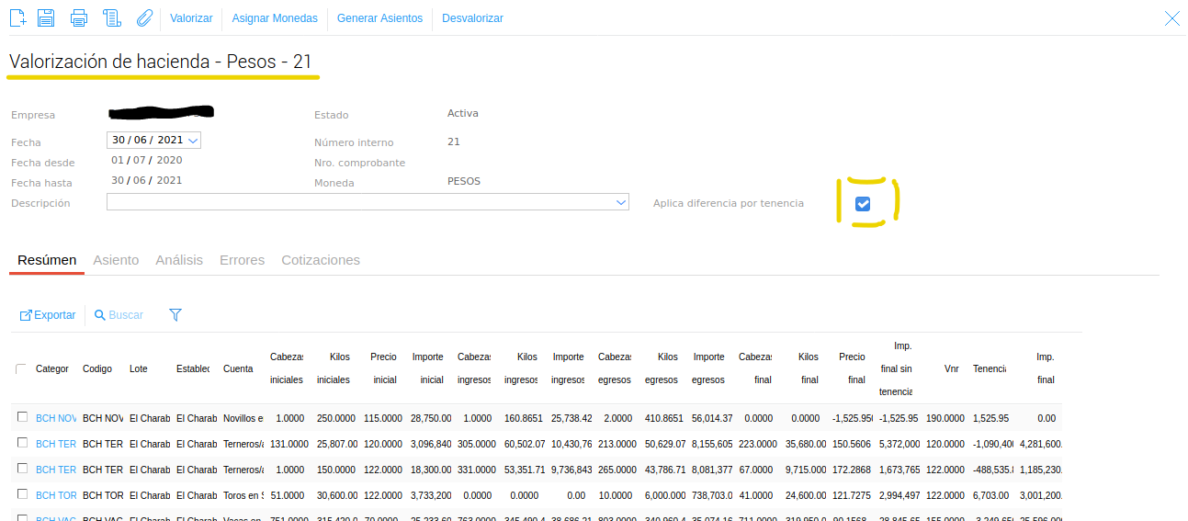Image resolution: width=1188 pixels, height=521 pixels.
Task: Save using the floppy disk icon
Action: (46, 17)
